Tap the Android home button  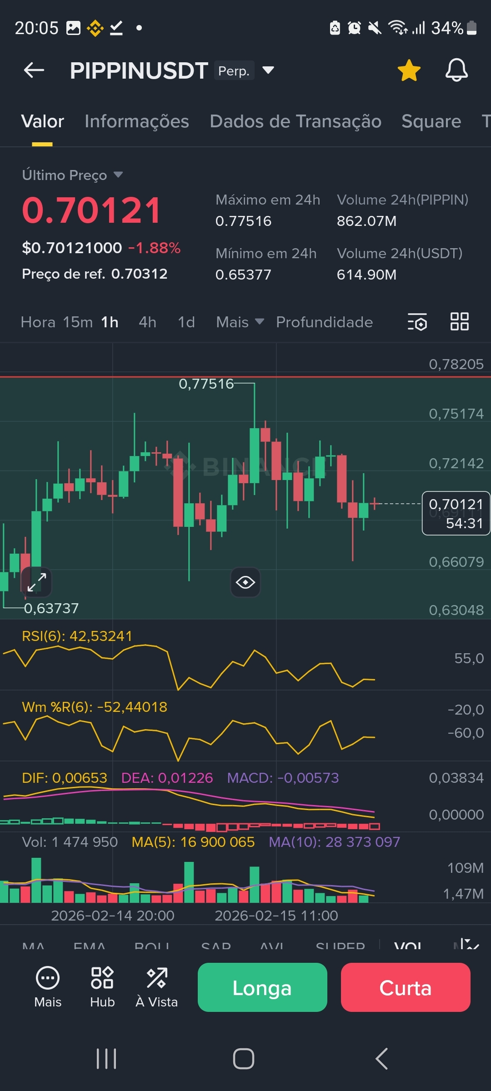[244, 1059]
